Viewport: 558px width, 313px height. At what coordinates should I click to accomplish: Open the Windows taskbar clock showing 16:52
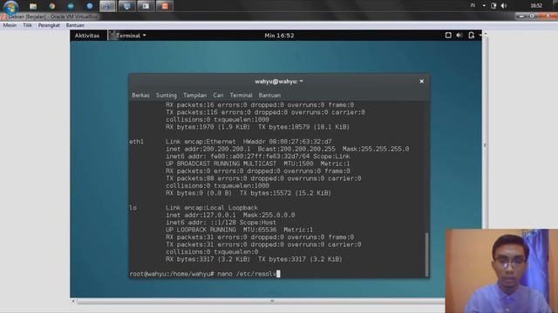(536, 6)
